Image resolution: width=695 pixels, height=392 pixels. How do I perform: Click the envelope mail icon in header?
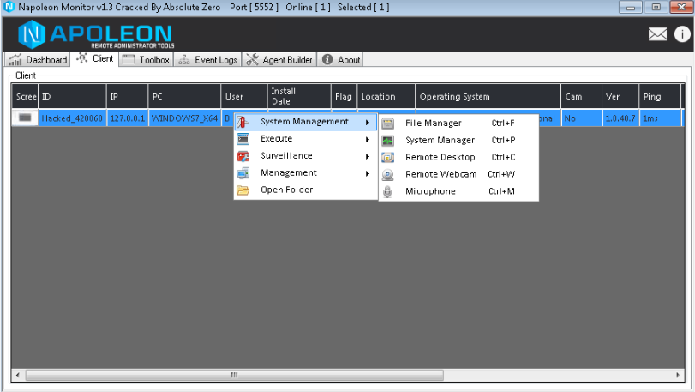(657, 34)
